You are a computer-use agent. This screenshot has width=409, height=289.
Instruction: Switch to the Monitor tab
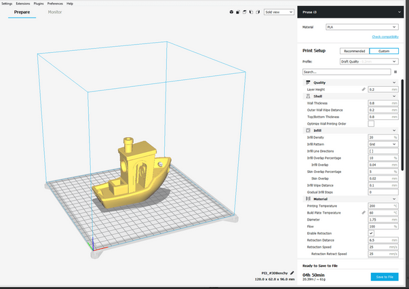[55, 12]
